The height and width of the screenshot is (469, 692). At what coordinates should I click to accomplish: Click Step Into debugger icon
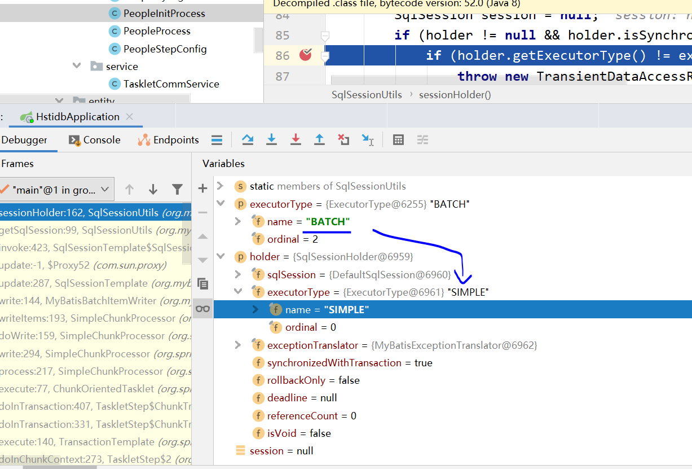[x=271, y=139]
